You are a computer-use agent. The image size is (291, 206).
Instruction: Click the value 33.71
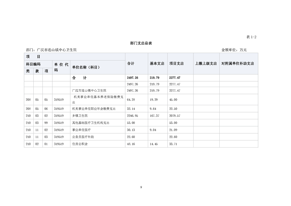[x=173, y=144]
